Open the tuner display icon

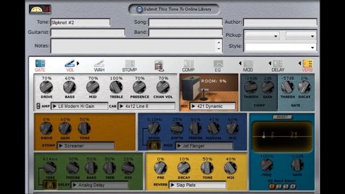(40, 9)
